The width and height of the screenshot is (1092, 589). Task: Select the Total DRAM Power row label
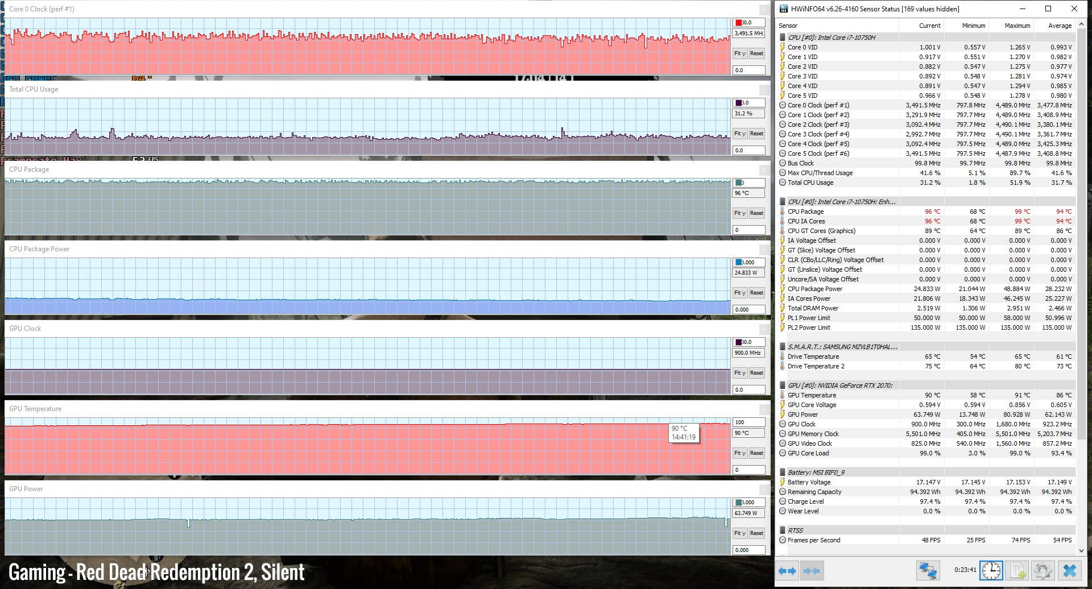pyautogui.click(x=813, y=308)
